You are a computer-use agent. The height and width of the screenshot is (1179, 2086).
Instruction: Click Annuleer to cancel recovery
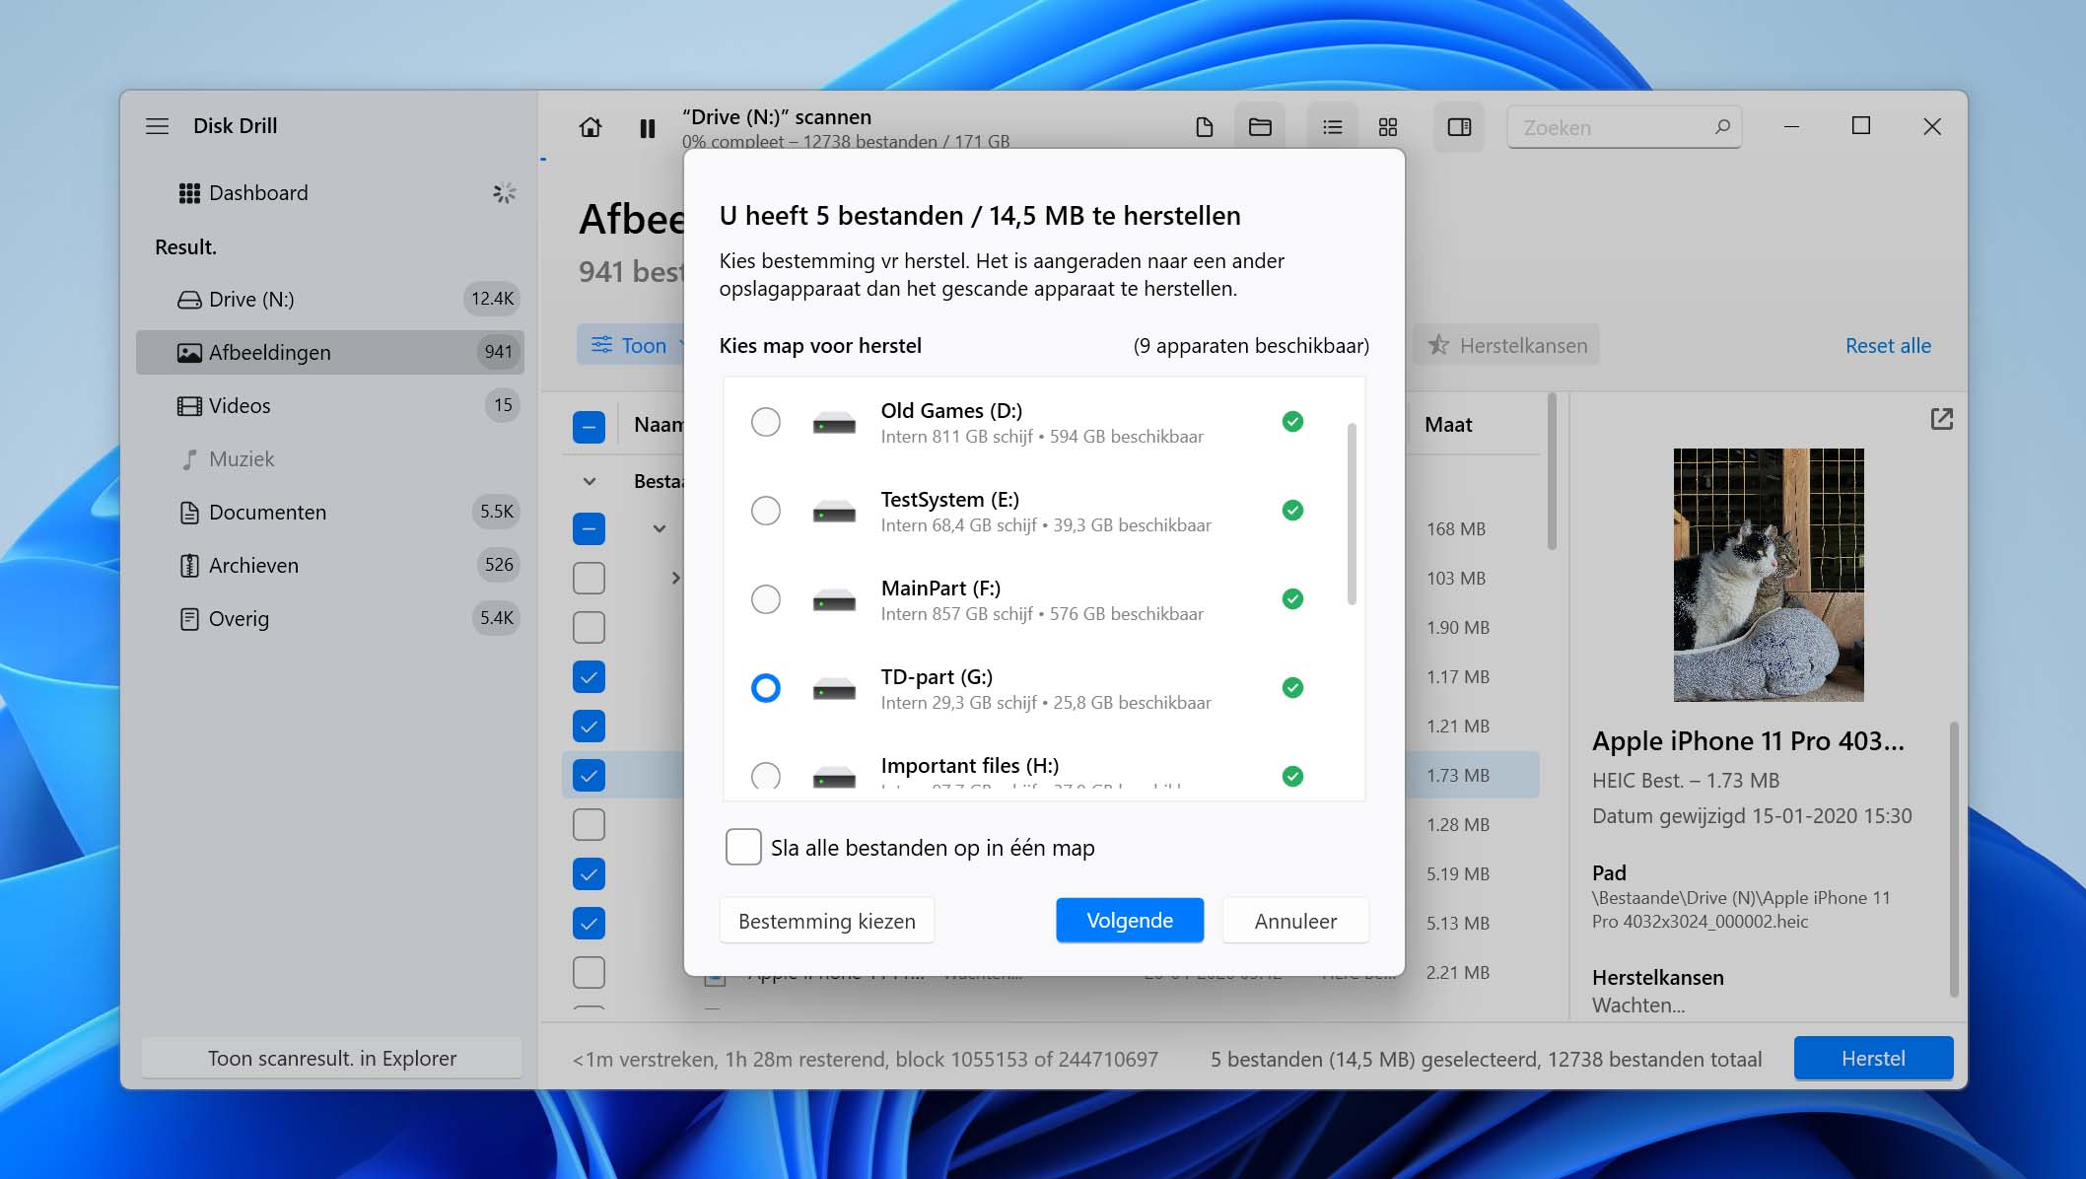[x=1295, y=921]
